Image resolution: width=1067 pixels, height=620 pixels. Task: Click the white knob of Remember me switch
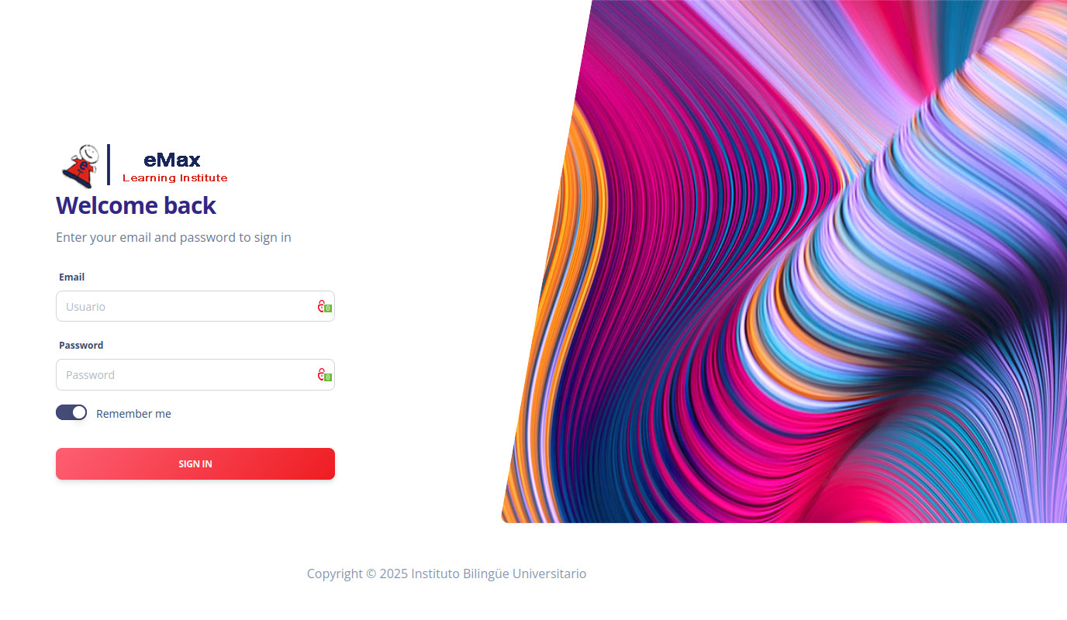(x=79, y=412)
